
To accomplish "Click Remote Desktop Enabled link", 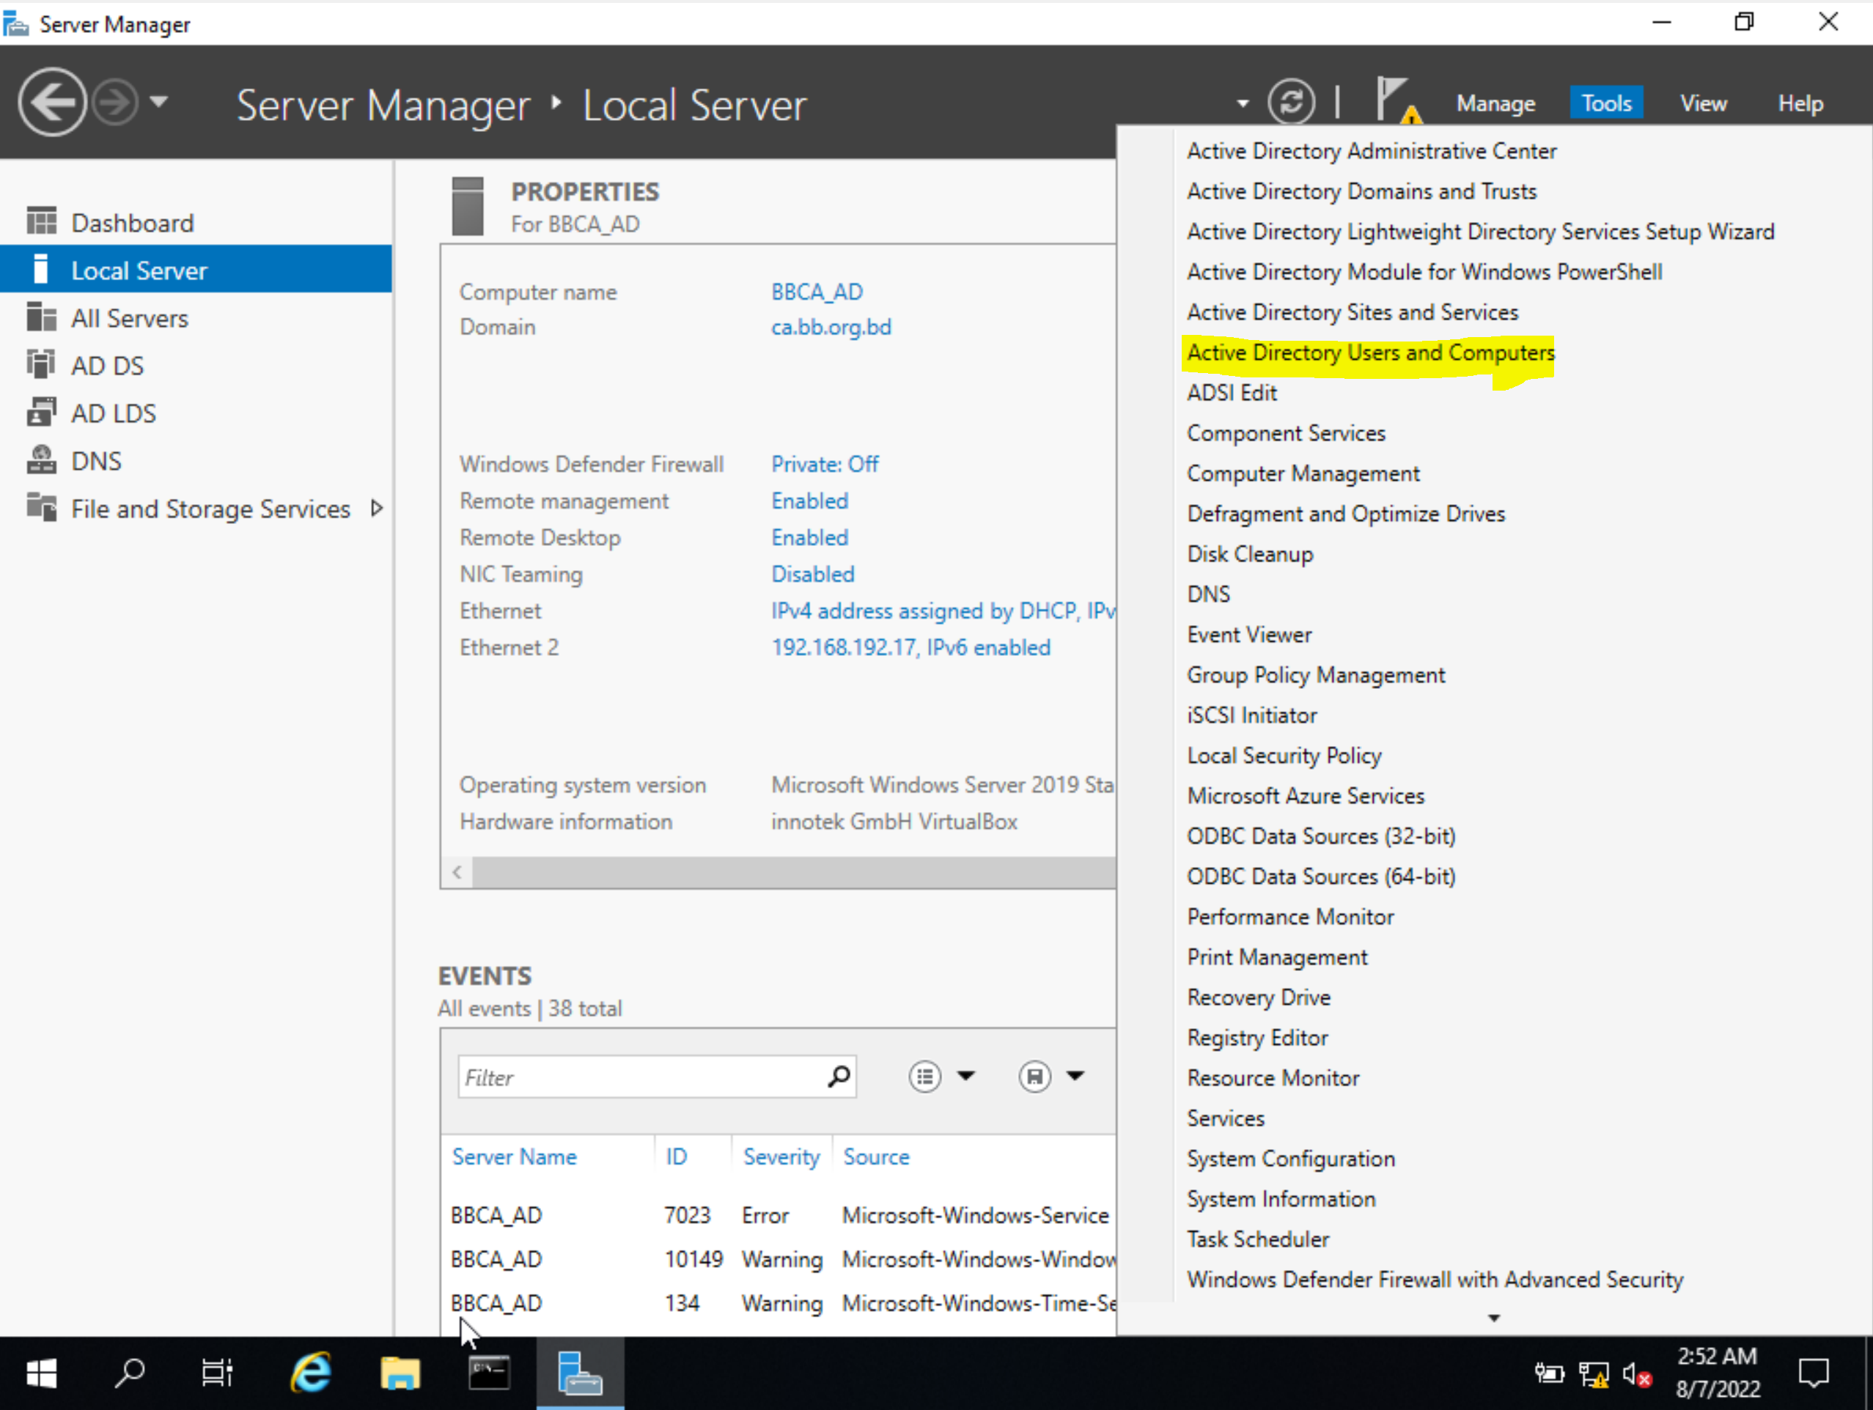I will coord(809,537).
